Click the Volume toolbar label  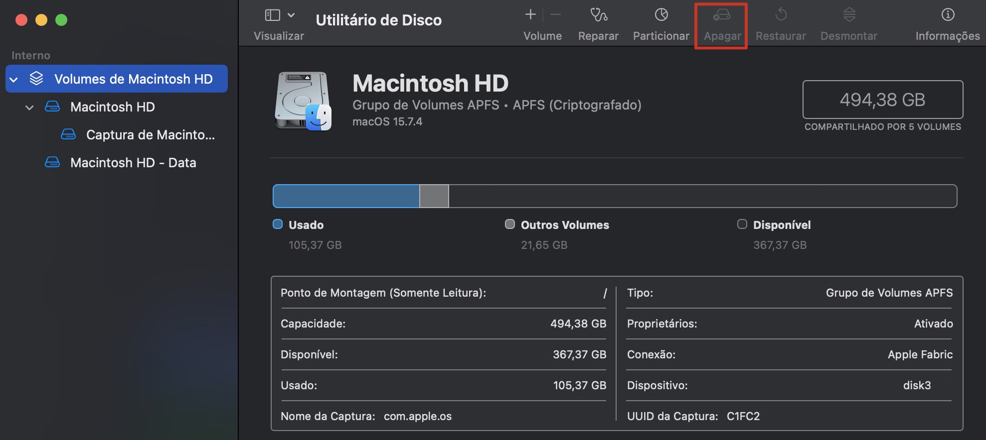[542, 36]
